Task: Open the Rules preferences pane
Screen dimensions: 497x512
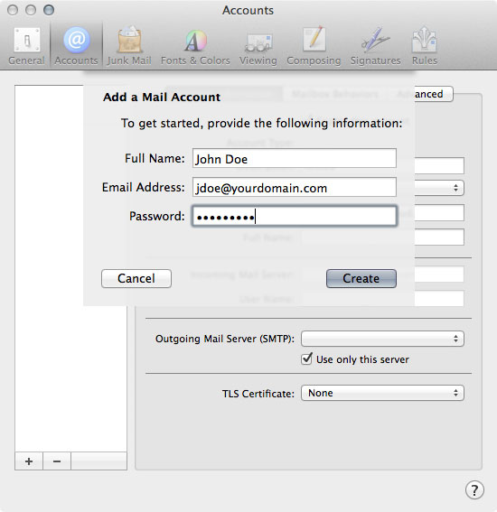Action: tap(424, 46)
